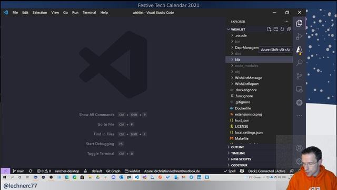Open the Run and Debug view

[299, 36]
